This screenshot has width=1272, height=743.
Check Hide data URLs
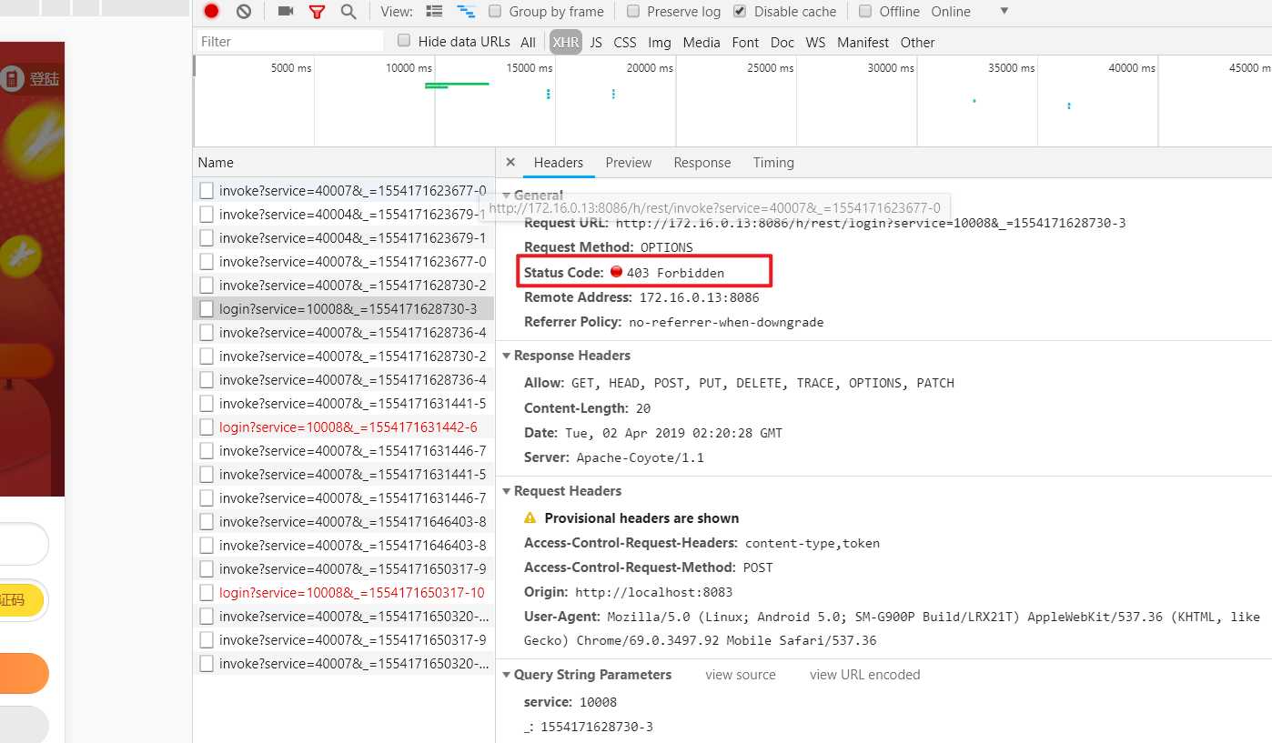(x=404, y=41)
